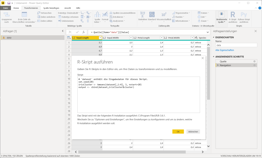The width and height of the screenshot is (262, 158).
Task: Click the Python-Skript ausführen icon
Action: pyautogui.click(x=244, y=15)
